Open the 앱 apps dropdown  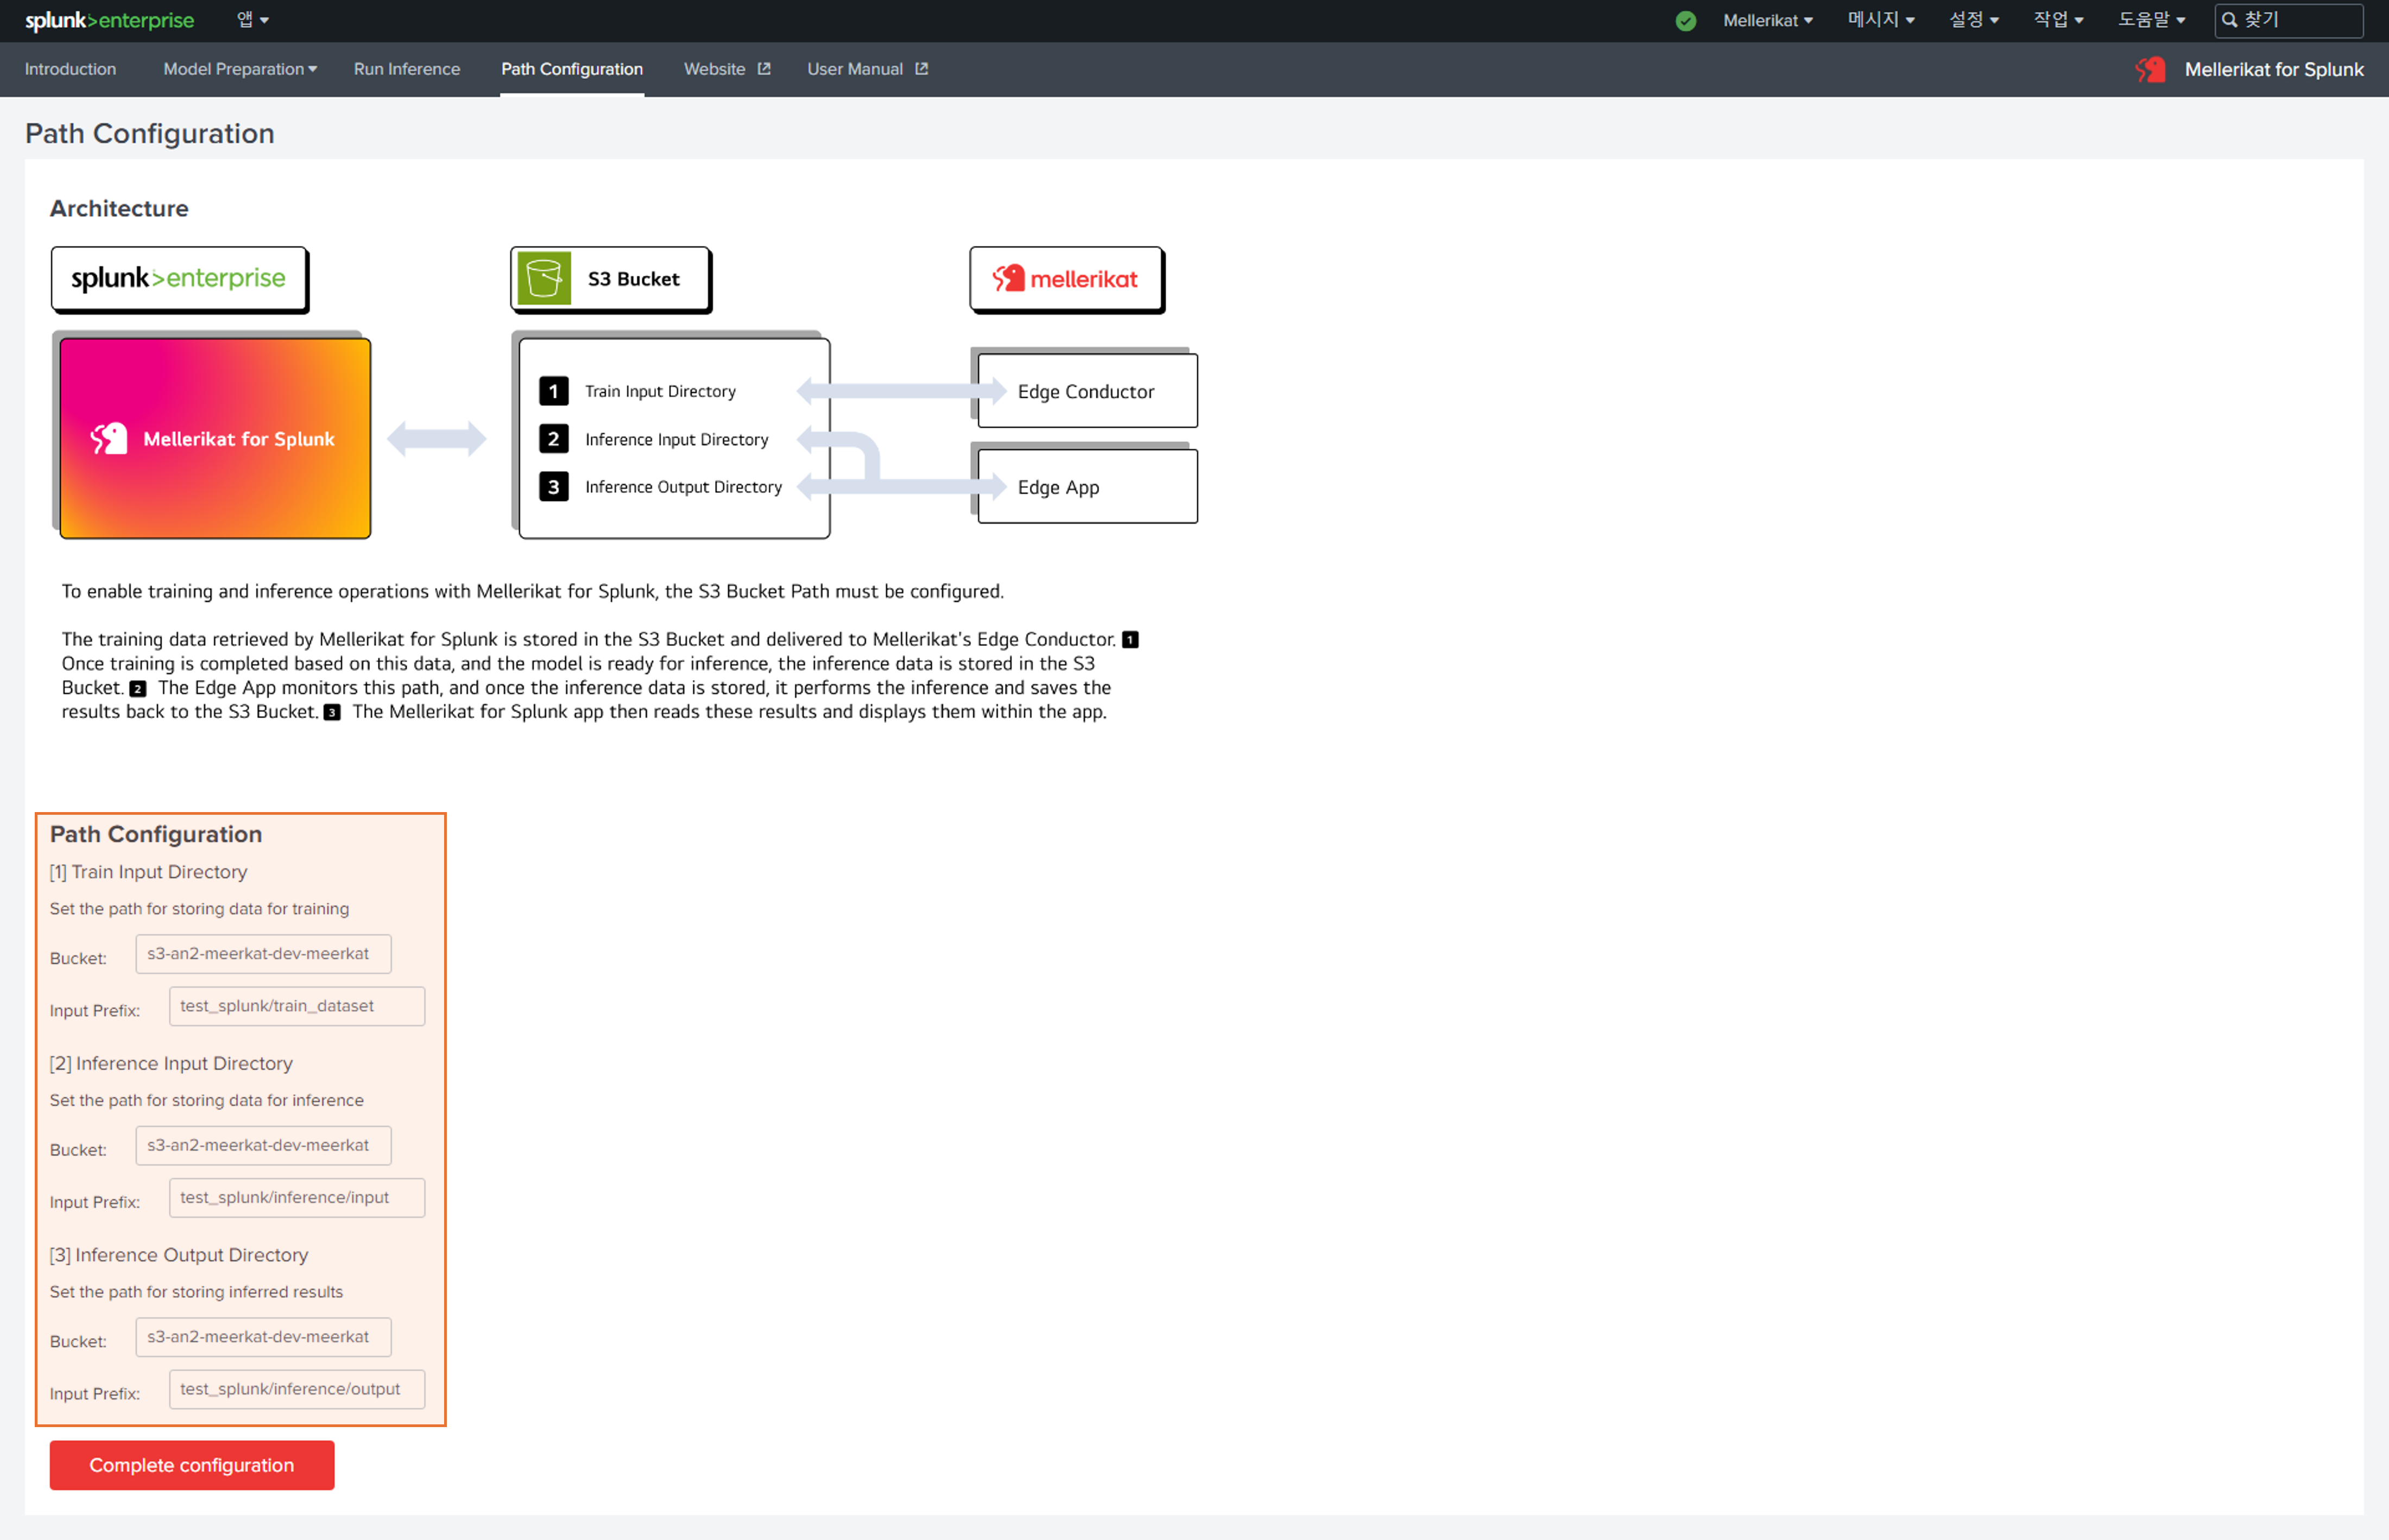[253, 20]
